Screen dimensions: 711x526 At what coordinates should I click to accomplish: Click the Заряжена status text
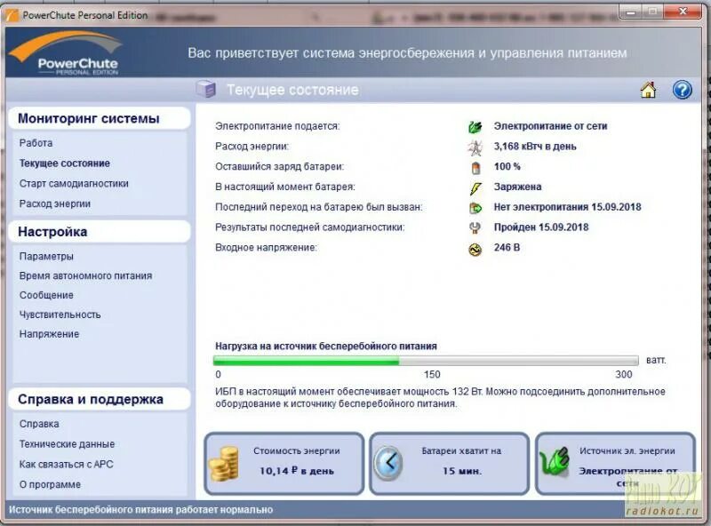517,187
